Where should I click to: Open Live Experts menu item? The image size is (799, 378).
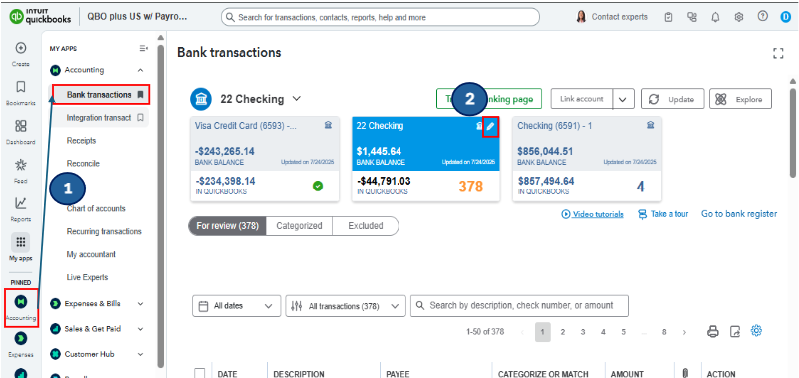click(x=87, y=278)
